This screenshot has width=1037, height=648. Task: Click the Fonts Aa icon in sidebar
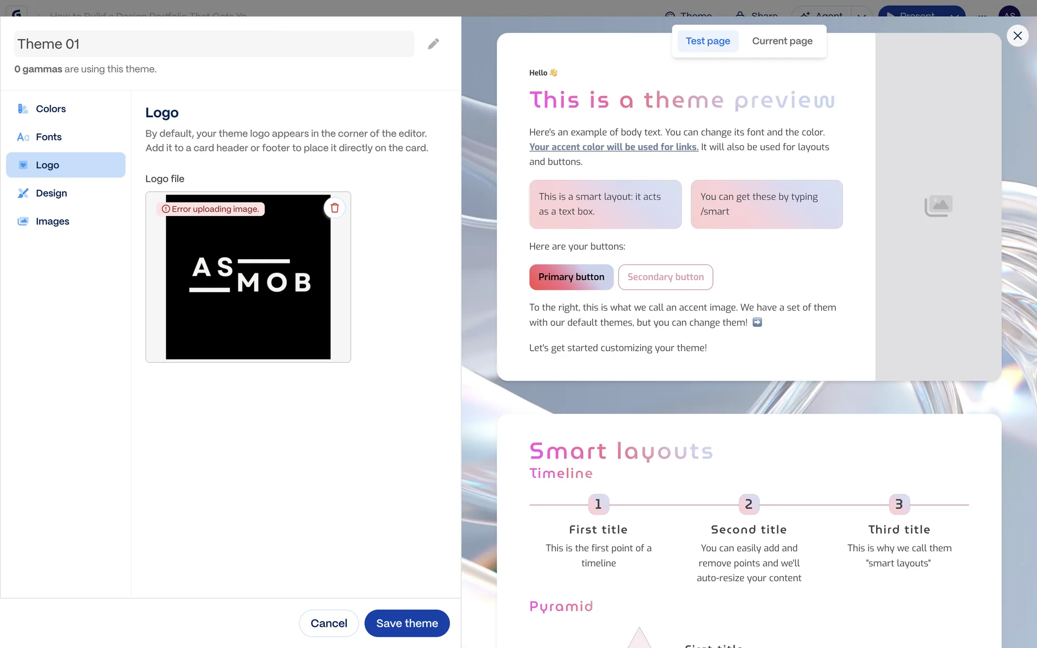23,137
